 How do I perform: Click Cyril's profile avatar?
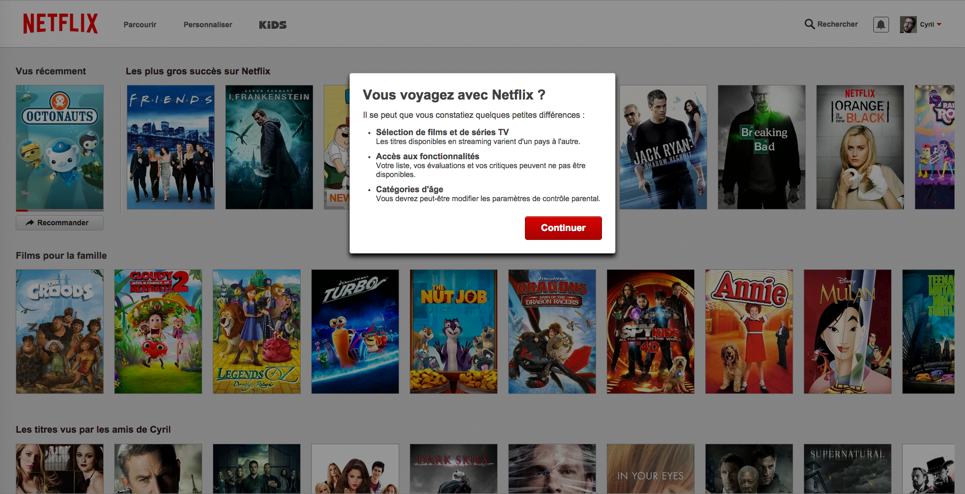click(x=908, y=25)
